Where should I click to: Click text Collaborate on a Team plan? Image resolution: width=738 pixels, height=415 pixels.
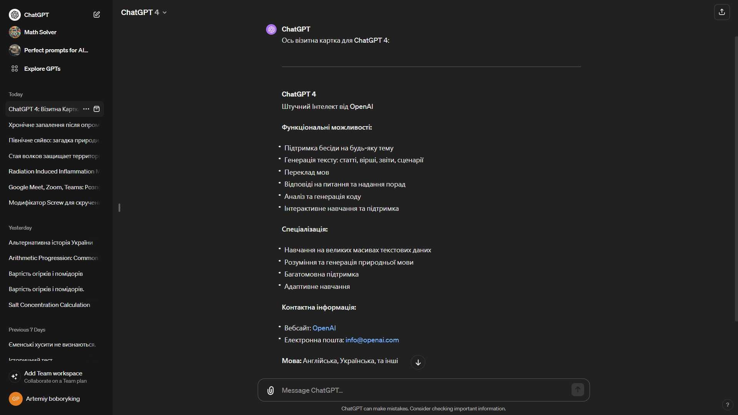tap(55, 381)
